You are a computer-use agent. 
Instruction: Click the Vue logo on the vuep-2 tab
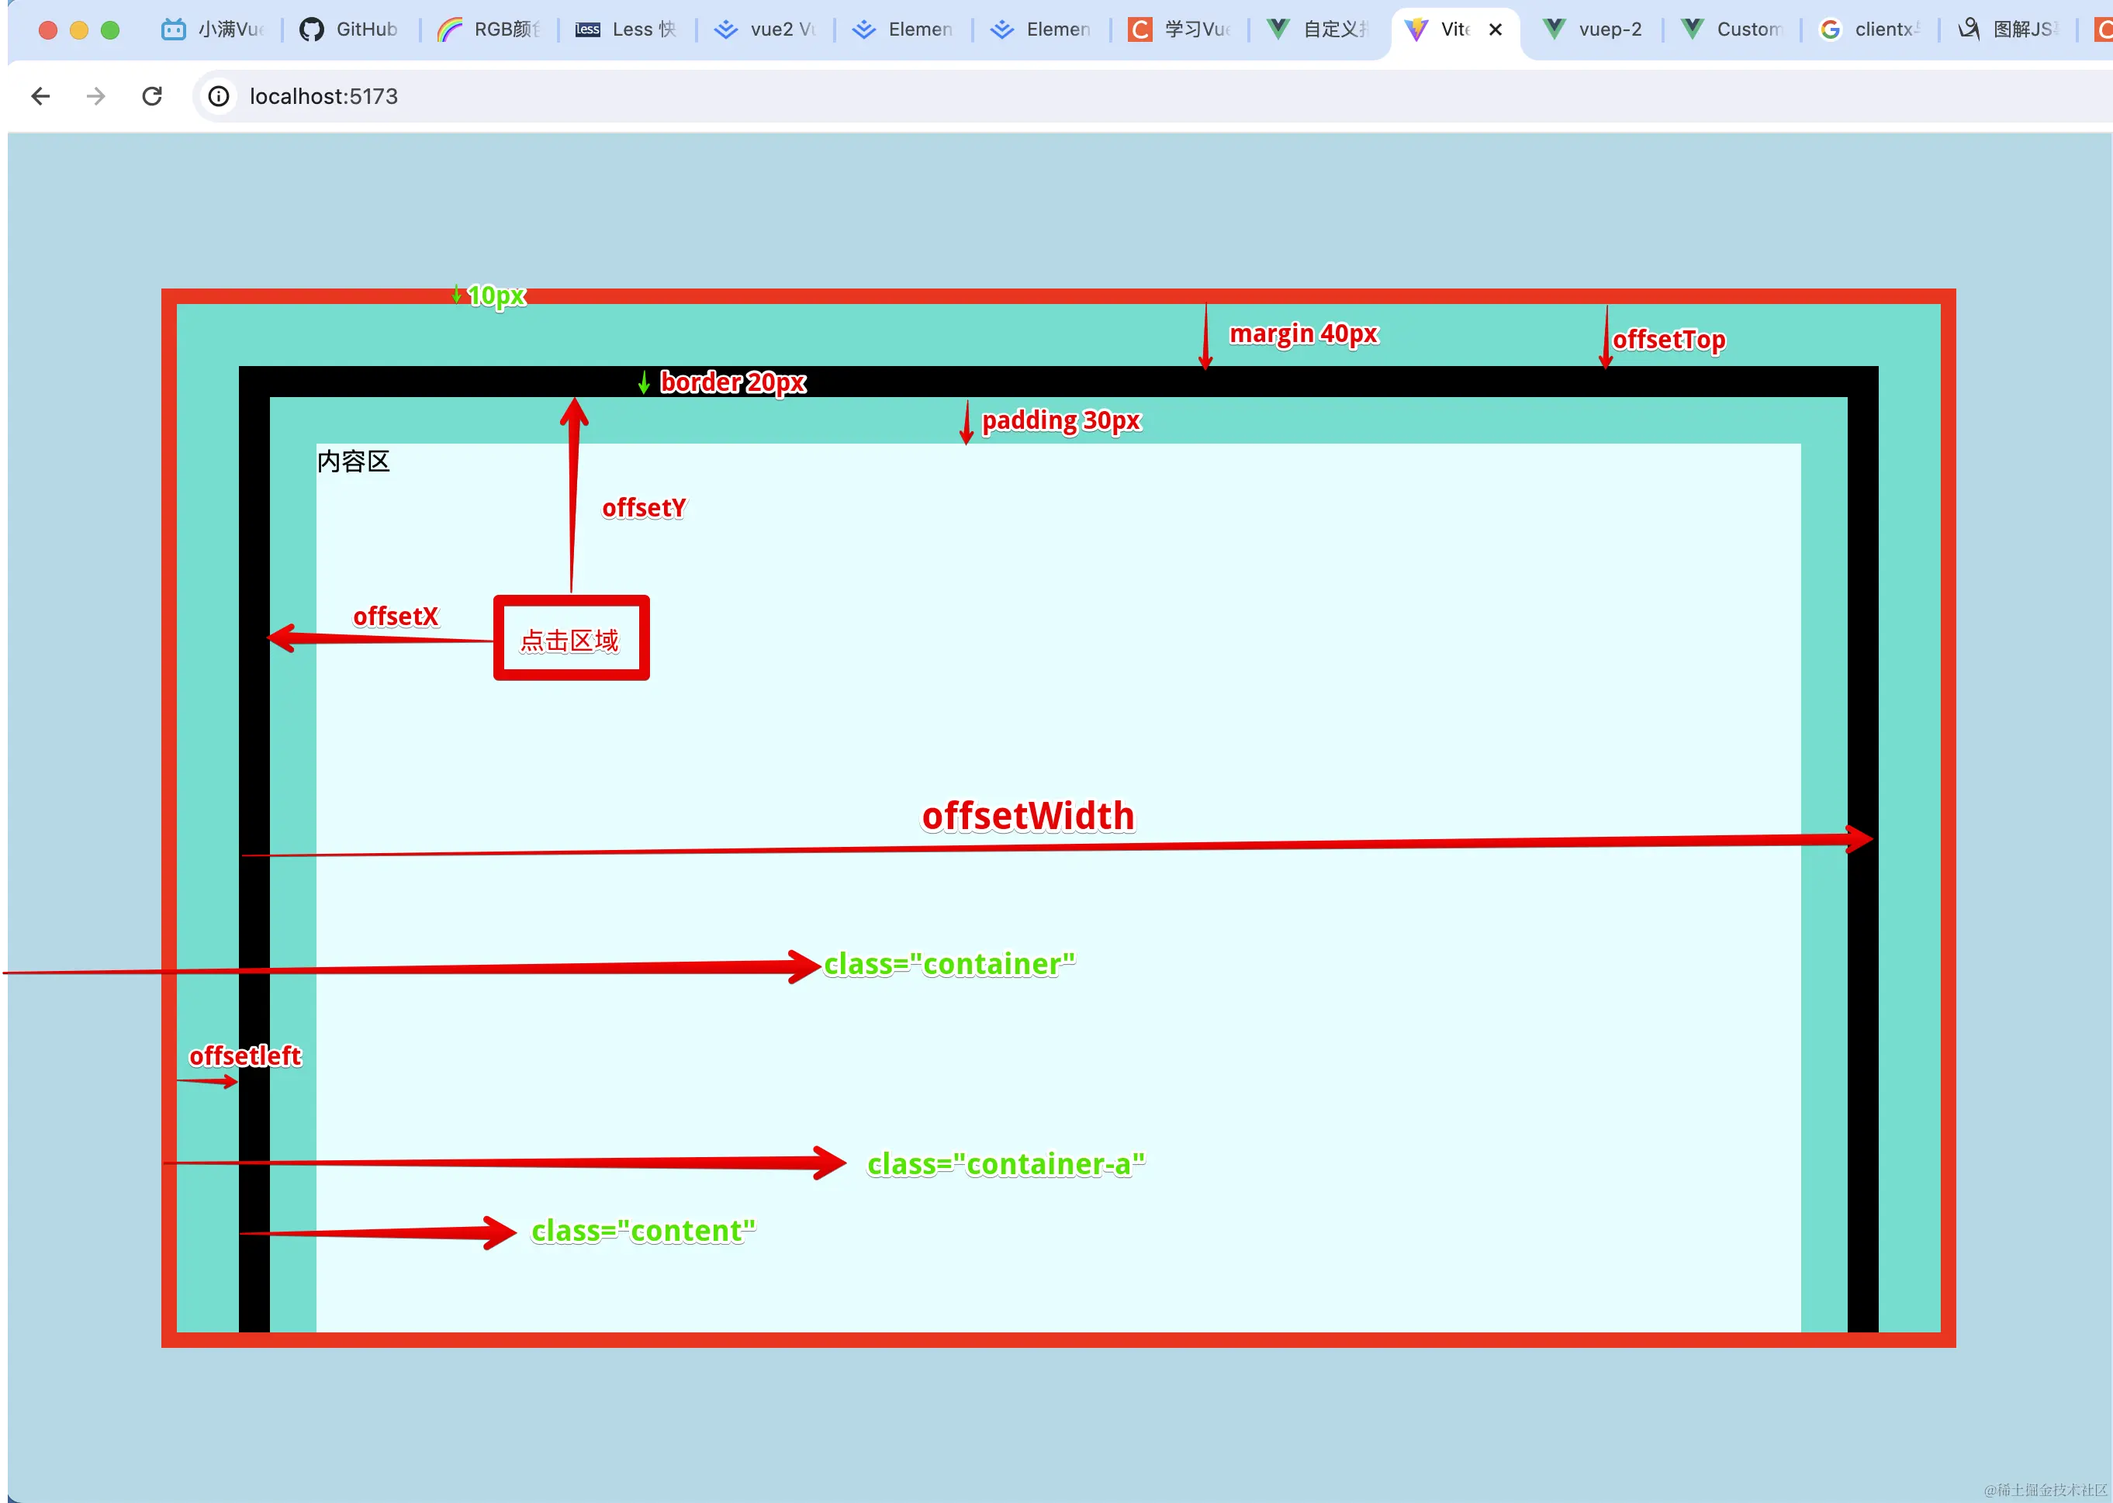coord(1556,29)
